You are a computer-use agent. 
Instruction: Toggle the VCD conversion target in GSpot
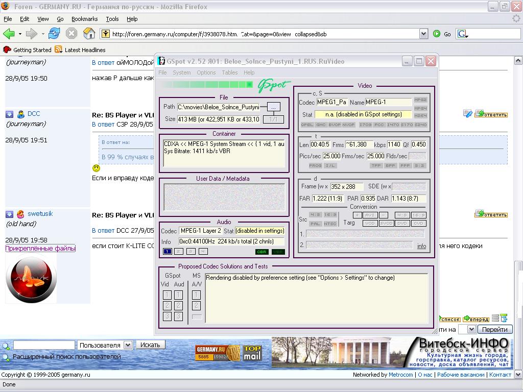[370, 224]
